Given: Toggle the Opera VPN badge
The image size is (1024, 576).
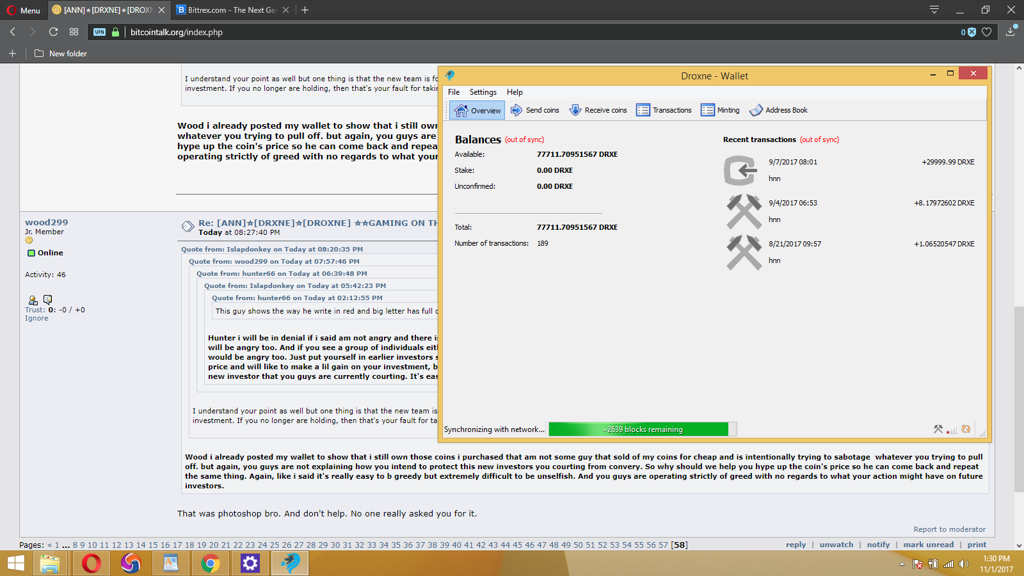Looking at the screenshot, I should (100, 32).
